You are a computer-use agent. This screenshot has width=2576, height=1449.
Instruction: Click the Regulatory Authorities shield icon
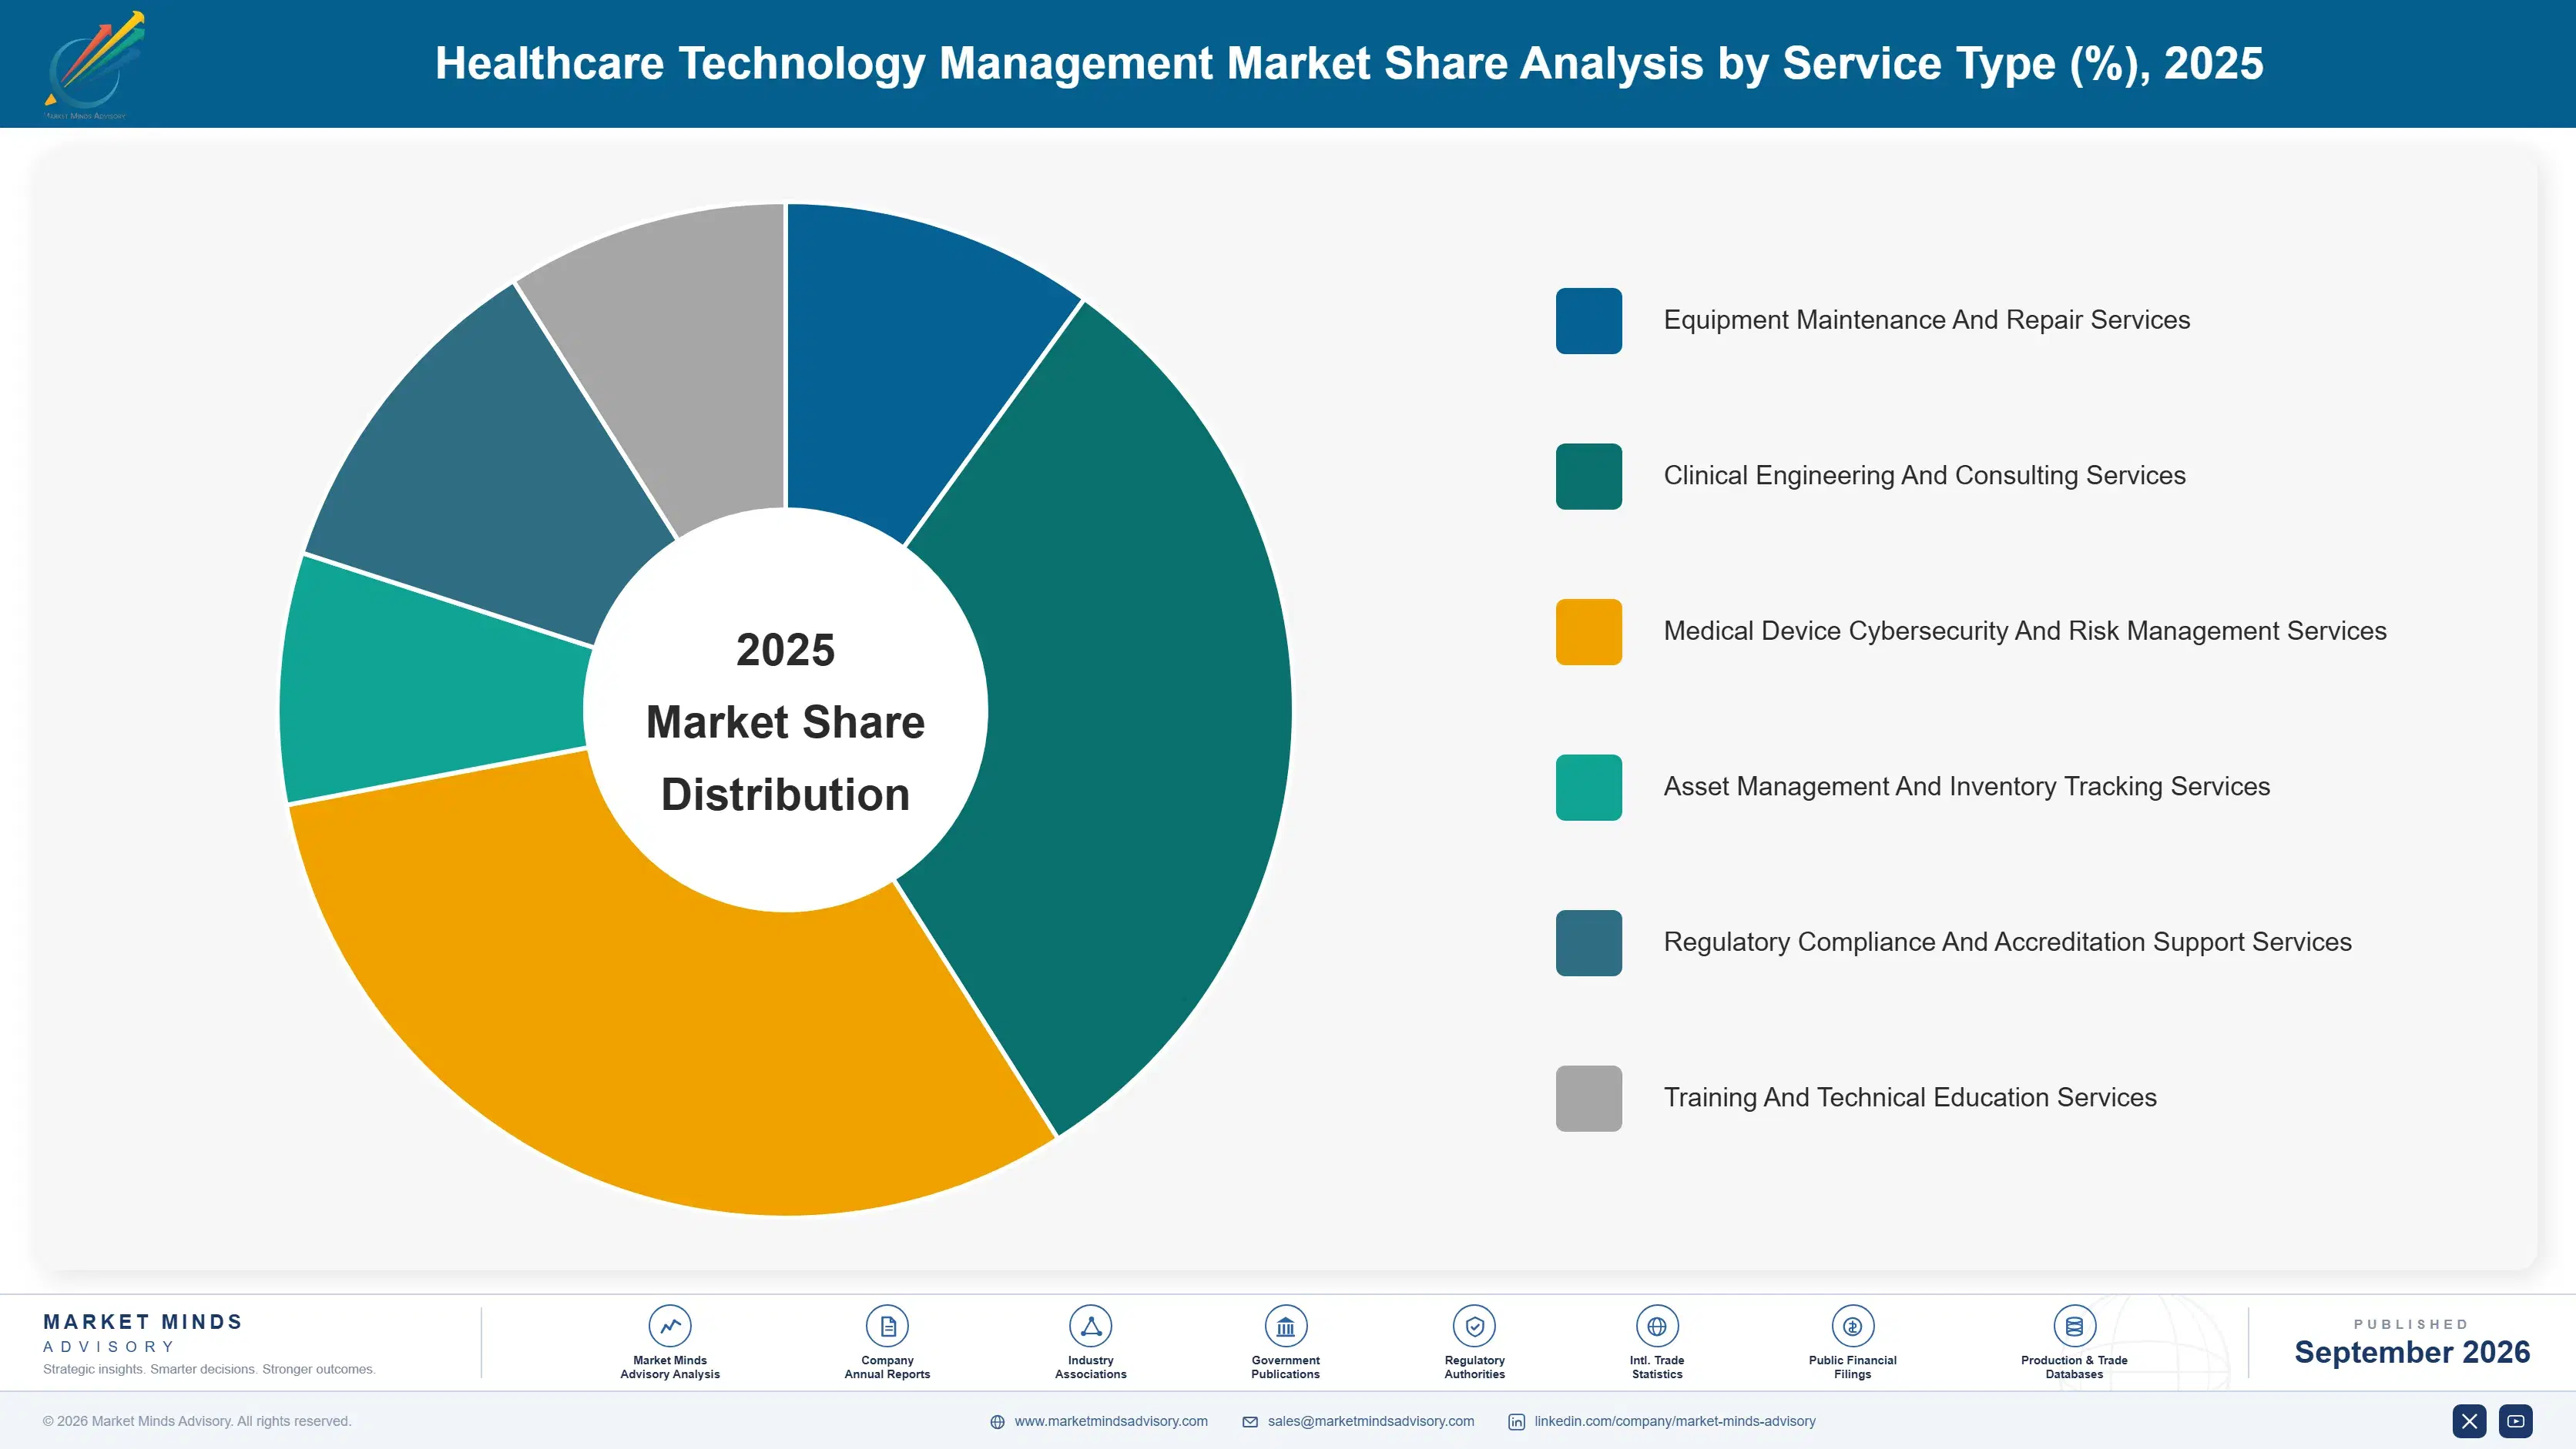[x=1474, y=1326]
